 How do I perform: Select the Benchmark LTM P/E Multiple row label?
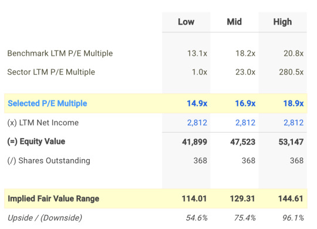click(x=60, y=53)
